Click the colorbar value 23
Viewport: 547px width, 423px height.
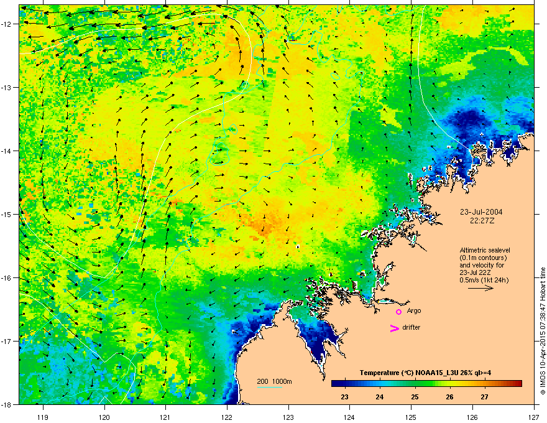[x=344, y=397]
